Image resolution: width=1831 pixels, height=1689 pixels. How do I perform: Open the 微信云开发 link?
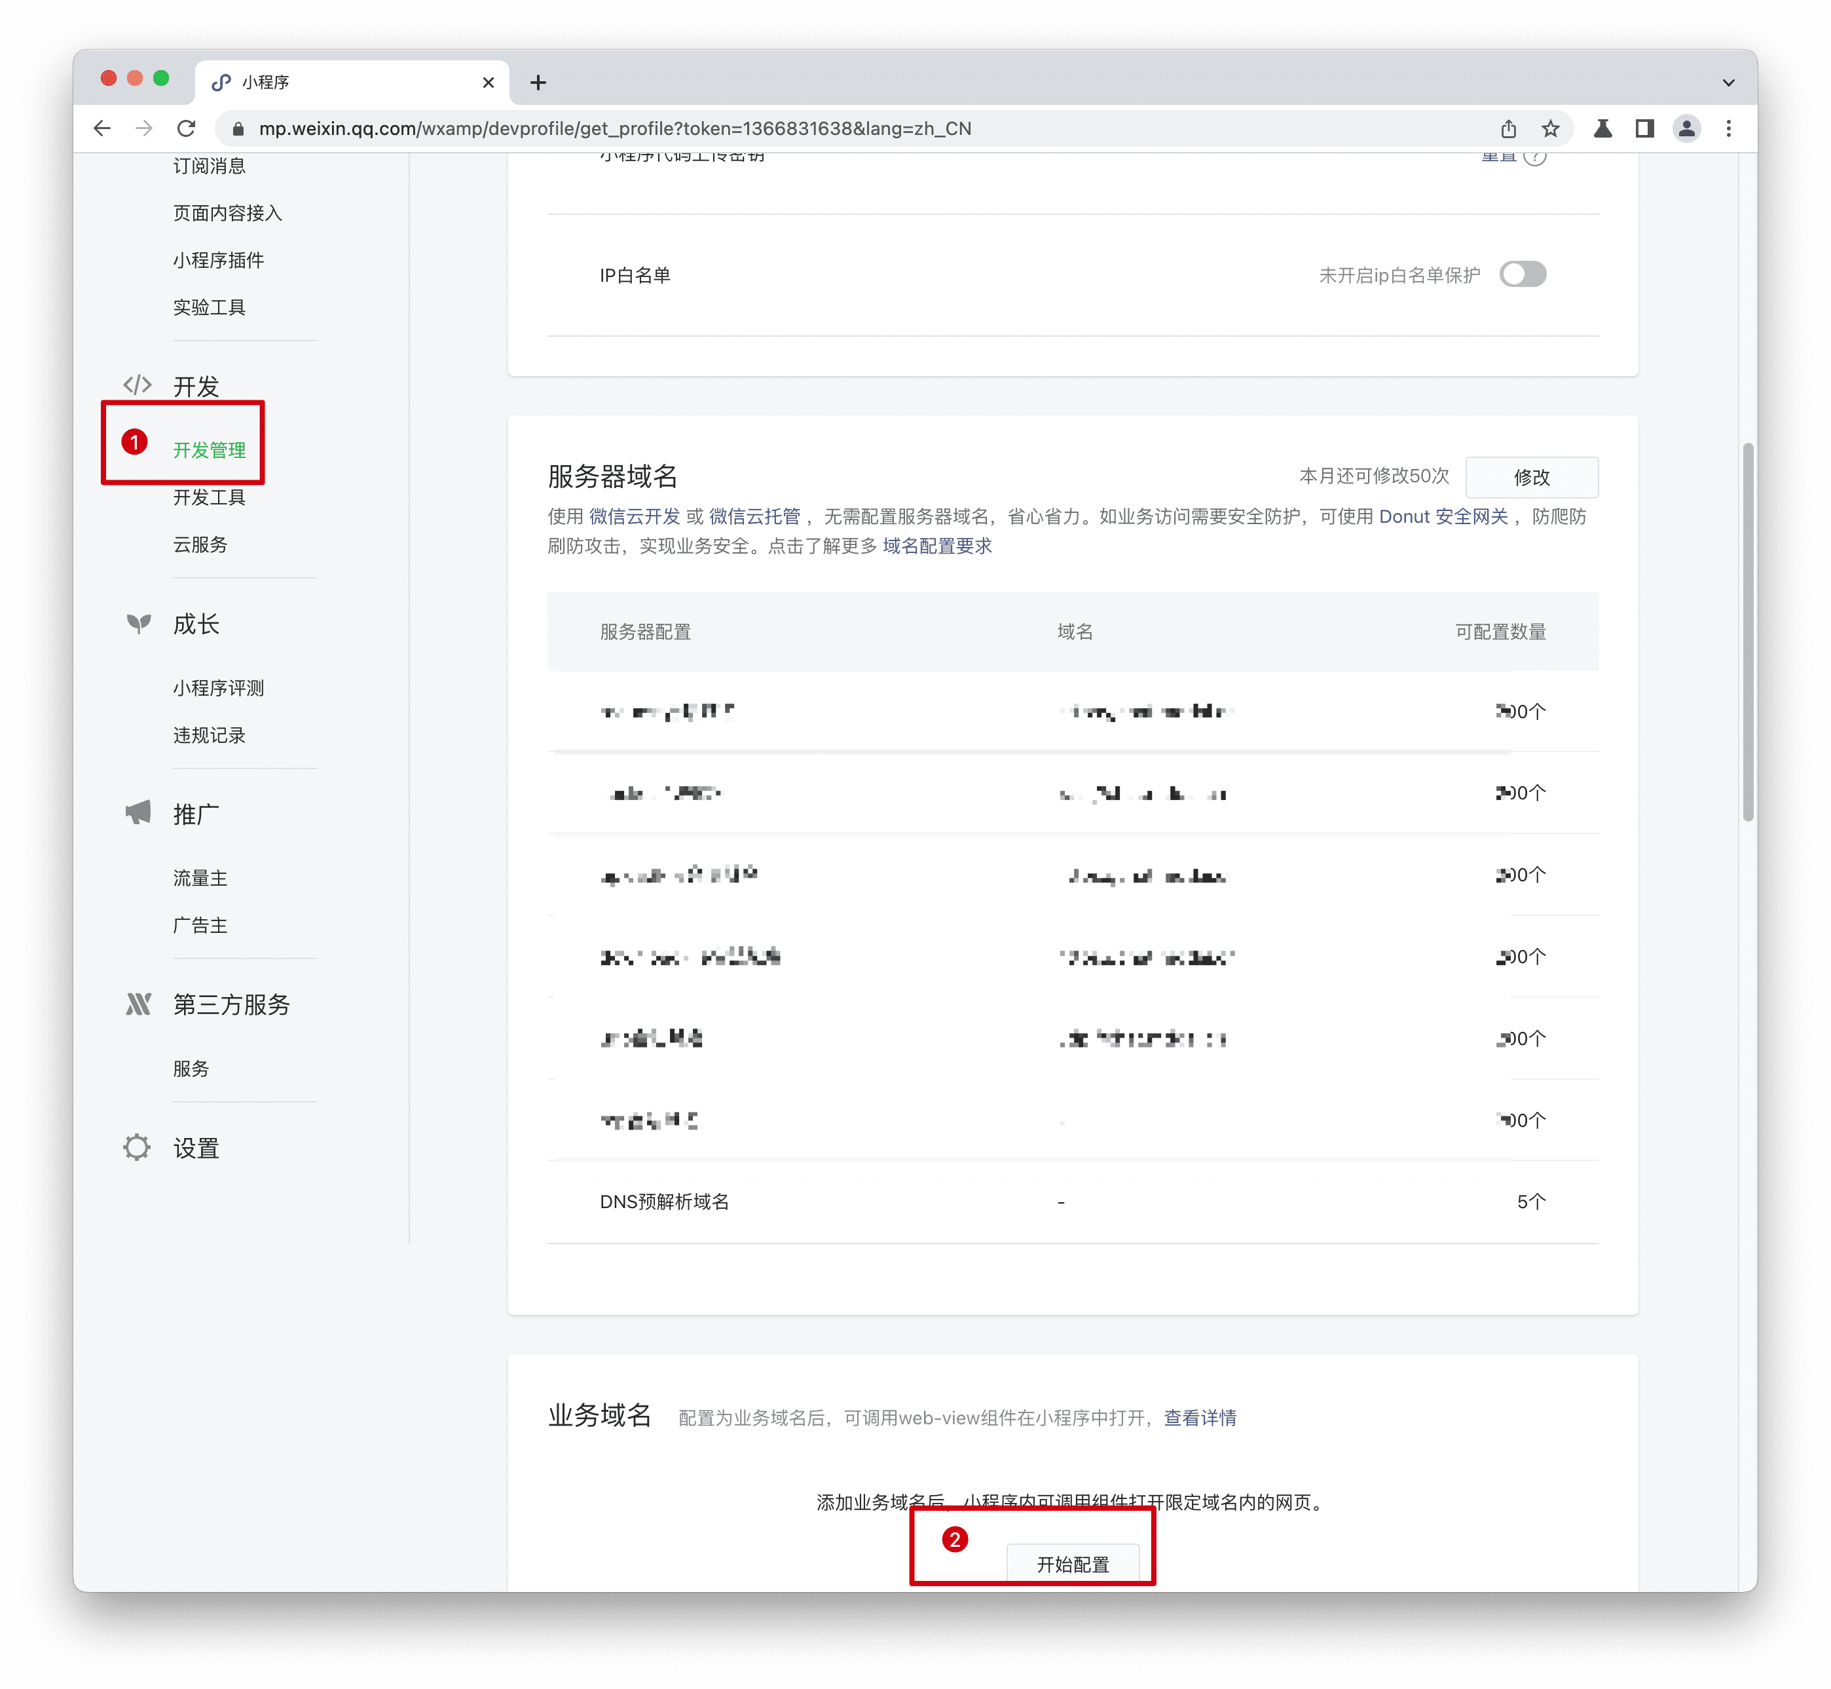pos(634,516)
